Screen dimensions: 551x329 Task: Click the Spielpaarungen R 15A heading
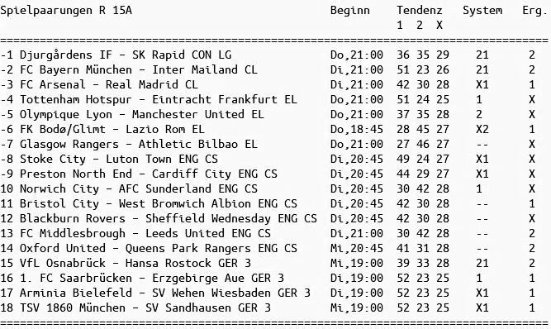(66, 11)
